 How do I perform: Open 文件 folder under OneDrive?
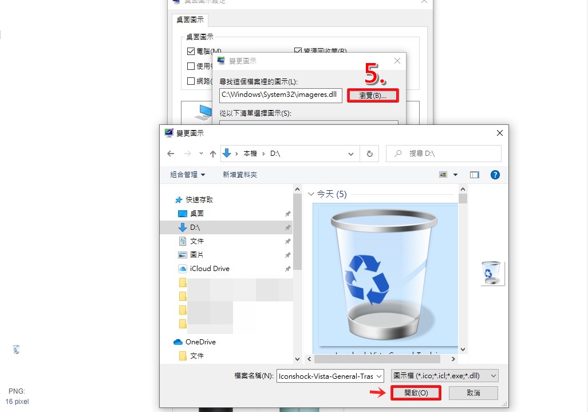(x=197, y=356)
